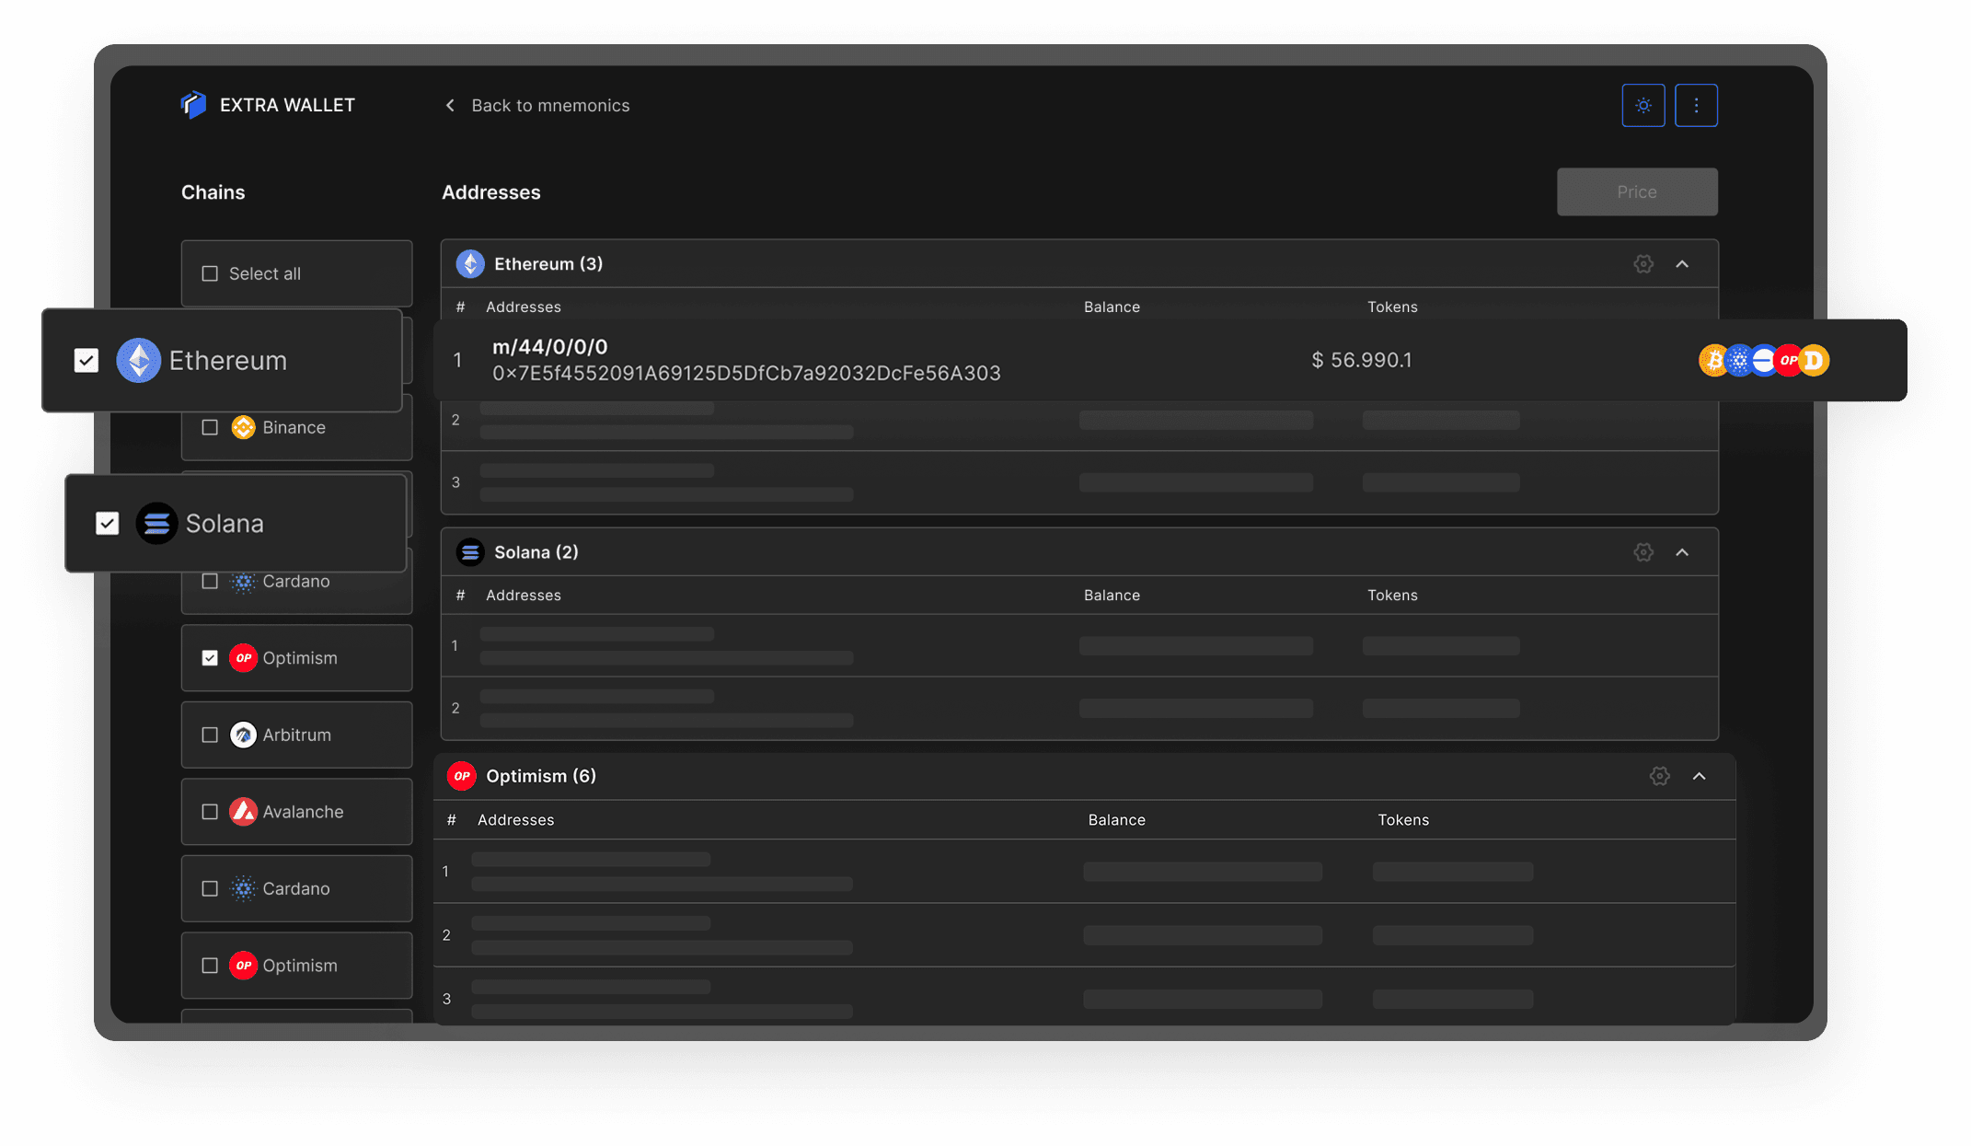This screenshot has height=1146, width=1971.
Task: Click the Extra Wallet logo icon
Action: [193, 105]
